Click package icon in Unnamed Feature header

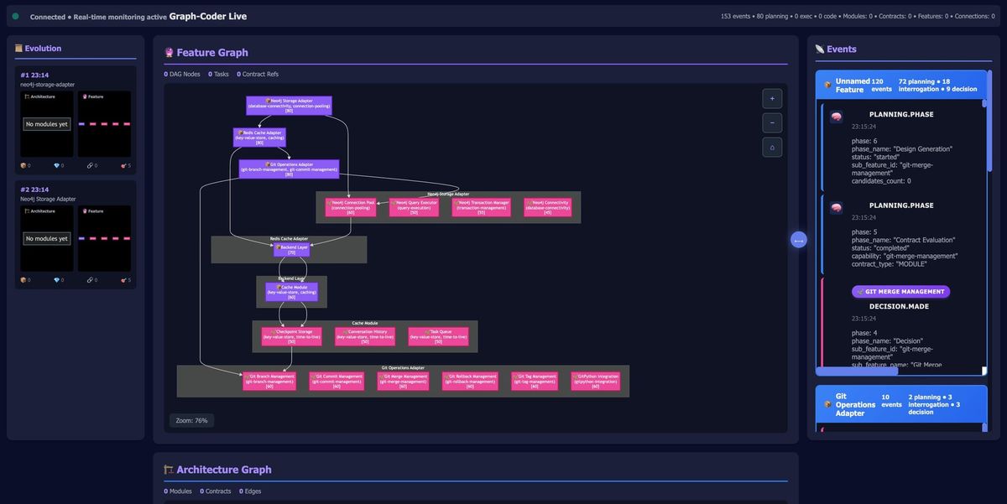point(828,86)
